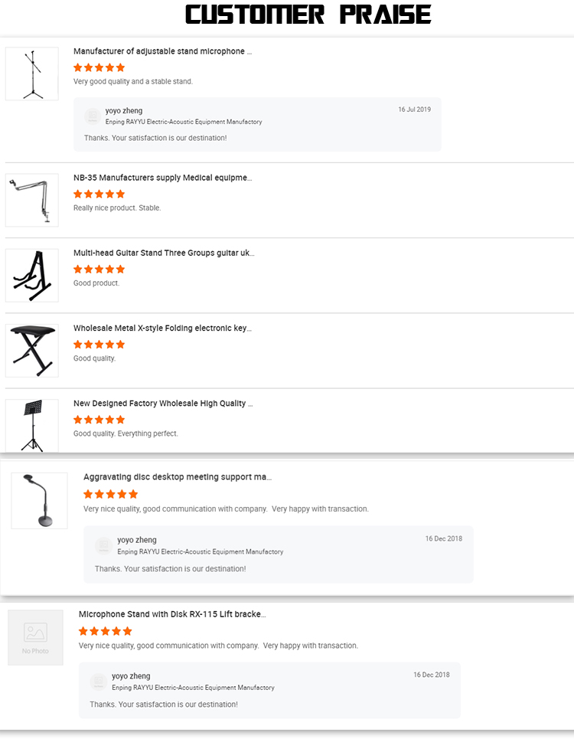Open 'Aggravating disc desktop meeting support' link
The height and width of the screenshot is (739, 574).
click(x=178, y=477)
